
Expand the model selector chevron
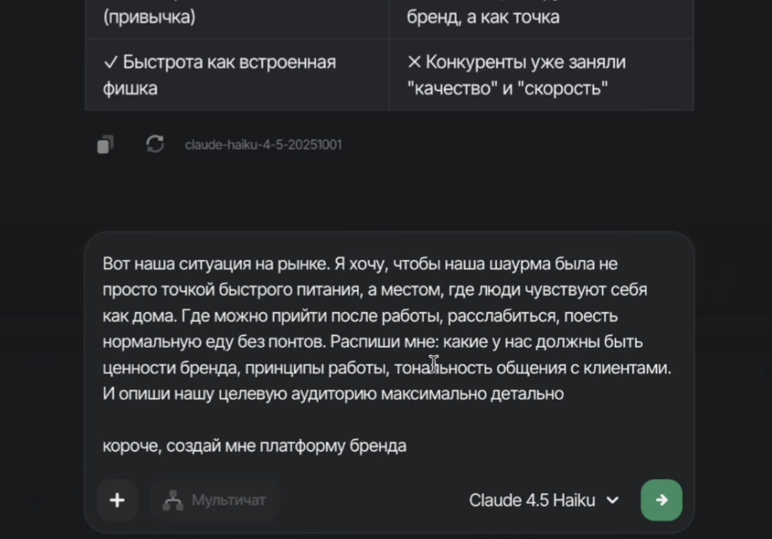pyautogui.click(x=613, y=500)
